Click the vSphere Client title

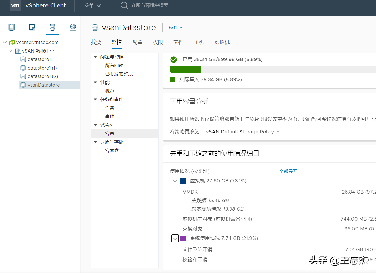tap(46, 5)
